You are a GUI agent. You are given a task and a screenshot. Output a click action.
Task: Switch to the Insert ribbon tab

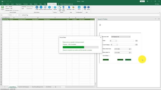coord(12,4)
